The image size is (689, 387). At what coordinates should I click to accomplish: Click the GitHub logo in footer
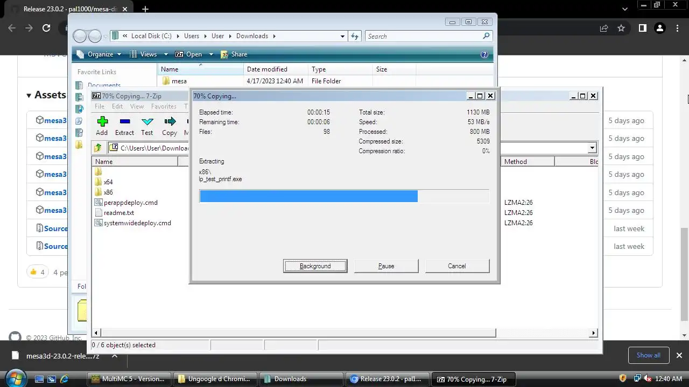tap(15, 338)
